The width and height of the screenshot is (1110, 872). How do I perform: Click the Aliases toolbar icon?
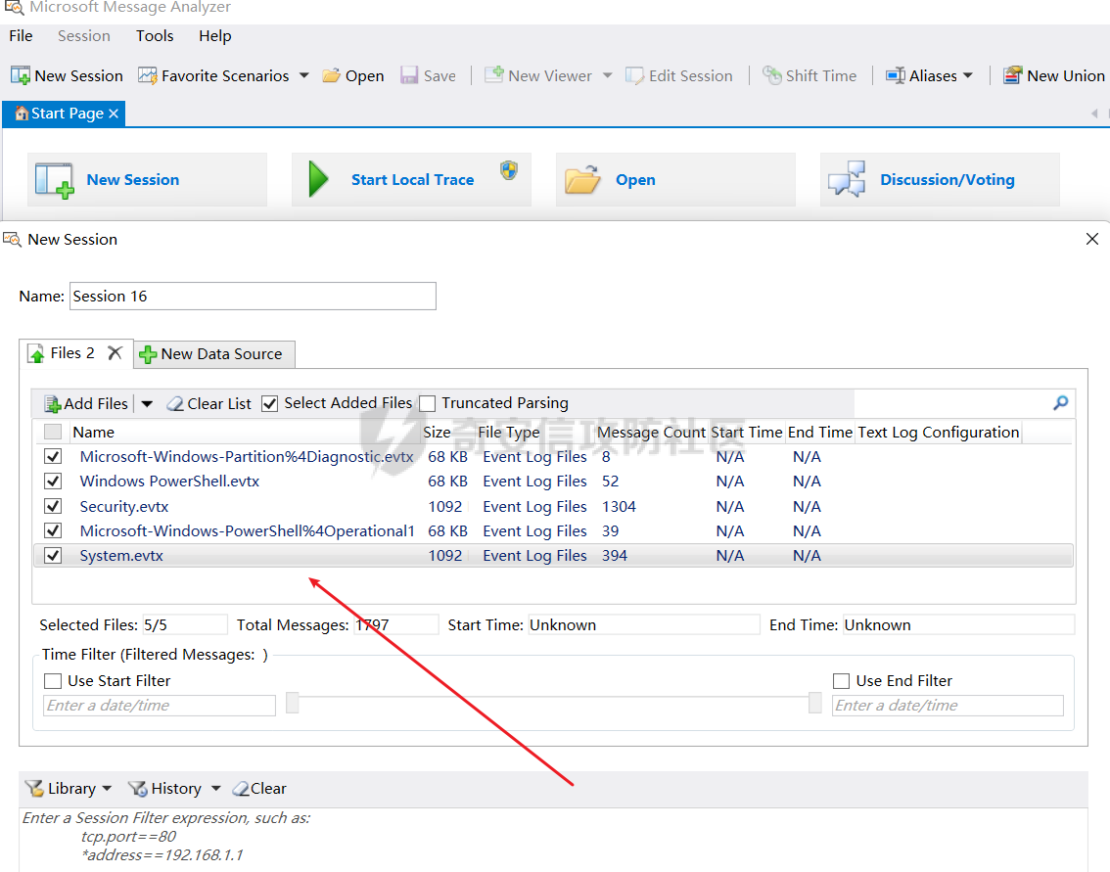point(895,75)
